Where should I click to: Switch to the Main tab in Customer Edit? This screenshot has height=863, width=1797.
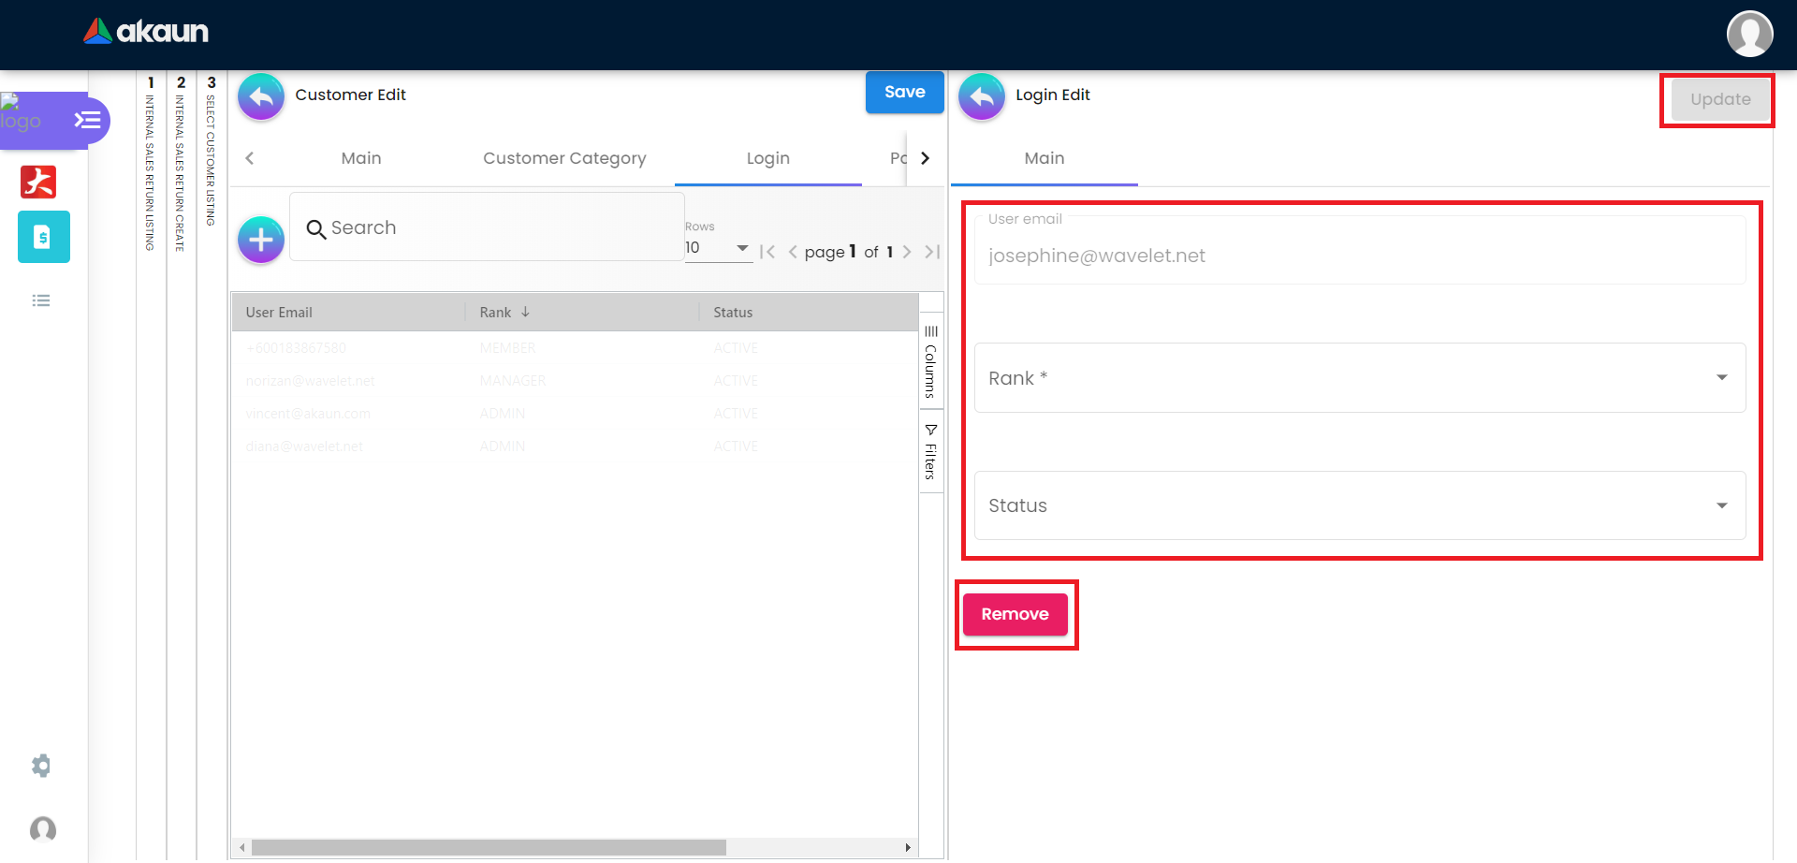coord(361,158)
